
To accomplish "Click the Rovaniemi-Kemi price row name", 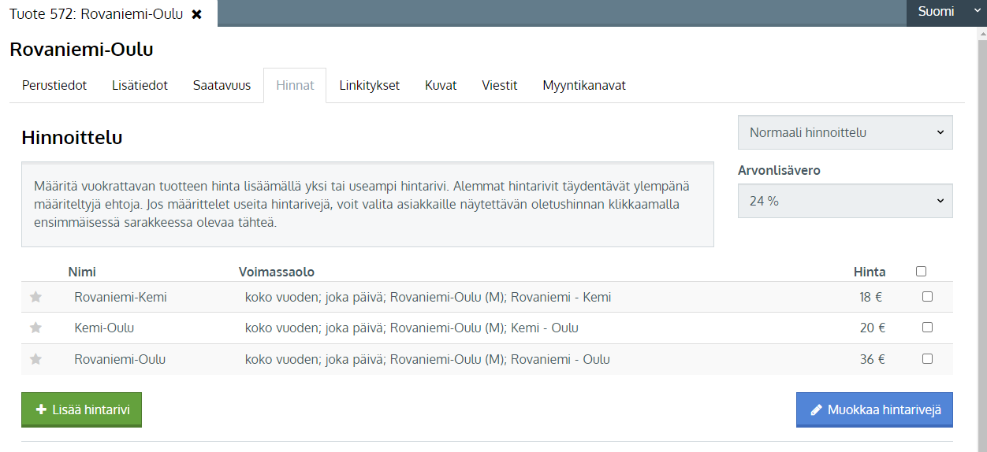I will pos(121,298).
